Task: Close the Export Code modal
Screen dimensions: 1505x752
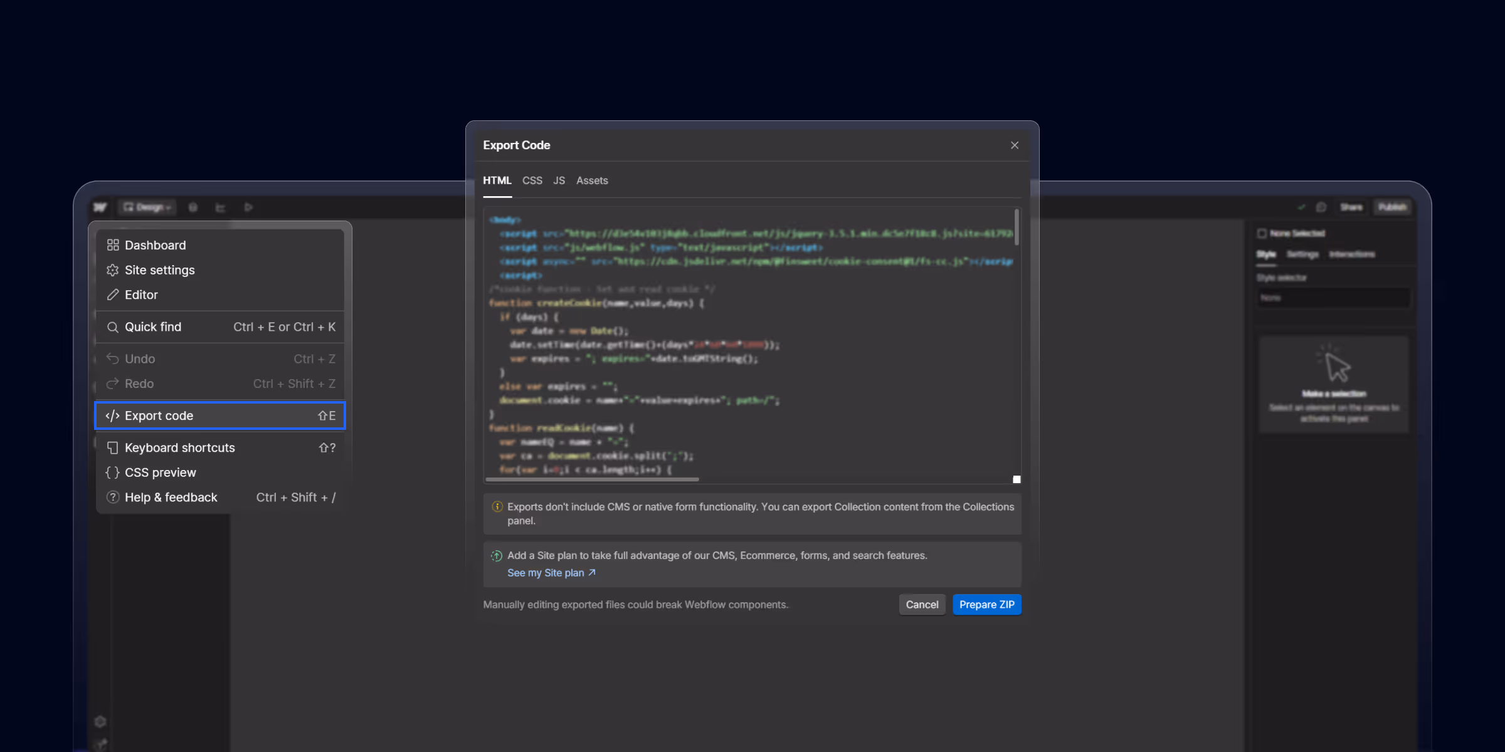Action: pos(1014,145)
